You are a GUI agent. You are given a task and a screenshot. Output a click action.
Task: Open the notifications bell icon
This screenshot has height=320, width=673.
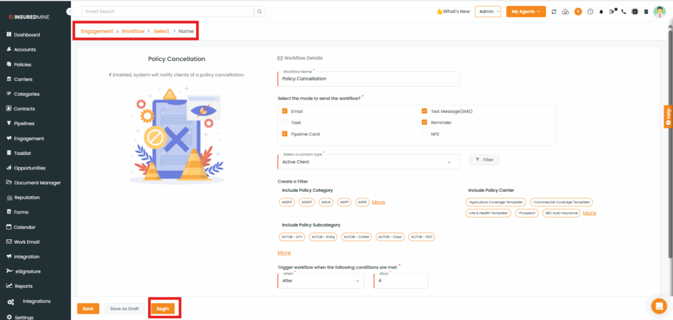pos(601,11)
